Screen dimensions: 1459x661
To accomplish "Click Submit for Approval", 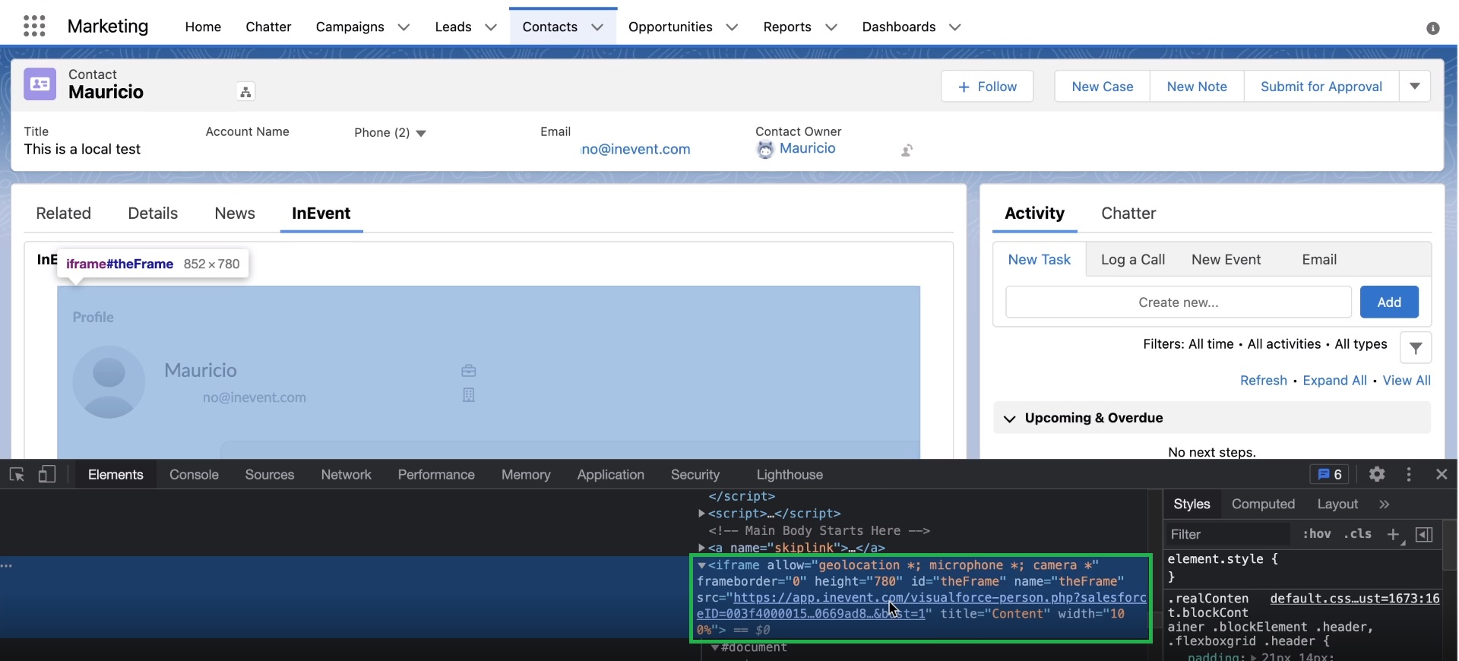I will pyautogui.click(x=1321, y=87).
